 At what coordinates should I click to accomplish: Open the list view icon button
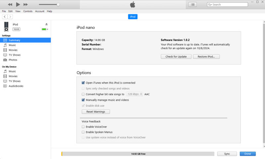click(192, 5)
